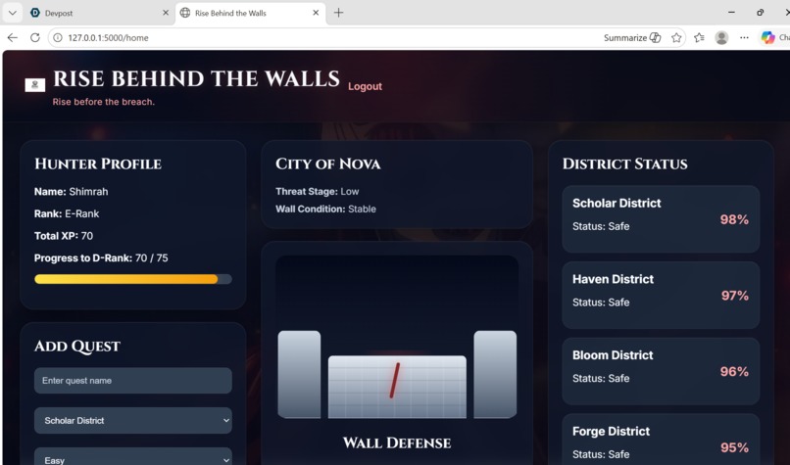The height and width of the screenshot is (465, 790).
Task: Click the 96% Bloom District value
Action: 734,371
